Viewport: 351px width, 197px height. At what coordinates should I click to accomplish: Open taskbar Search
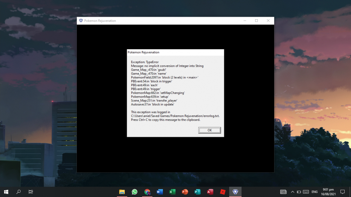point(19,192)
